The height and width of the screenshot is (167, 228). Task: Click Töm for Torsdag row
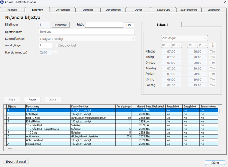point(213,68)
